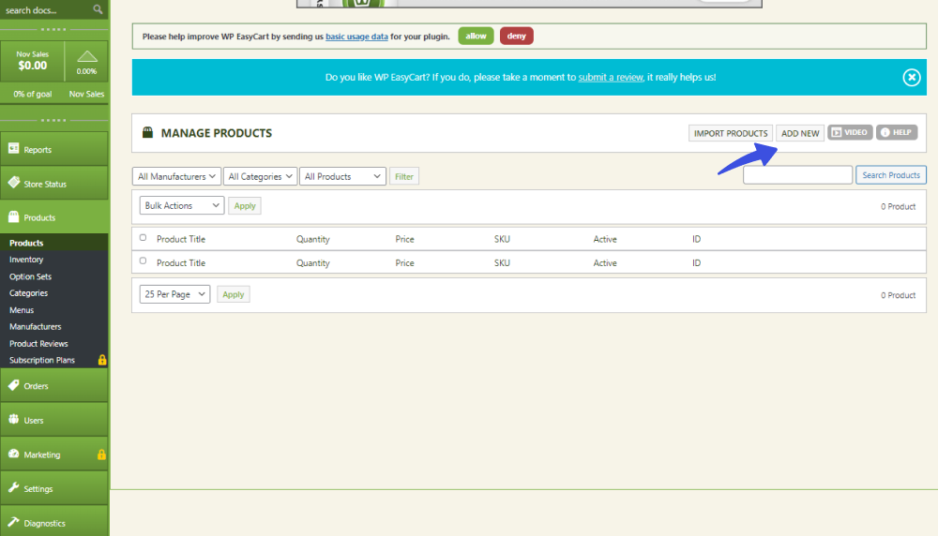Click the 0% of goal label
The height and width of the screenshot is (536, 938).
pos(32,94)
